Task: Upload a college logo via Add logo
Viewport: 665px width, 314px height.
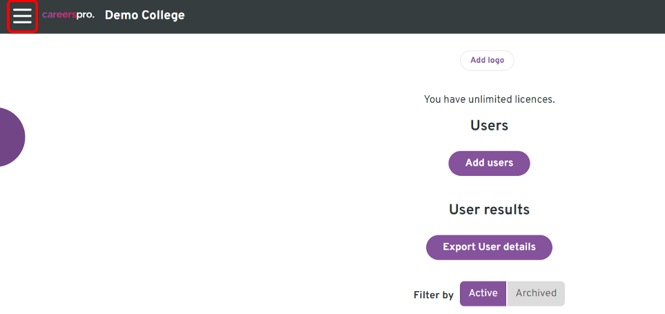Action: pyautogui.click(x=488, y=60)
